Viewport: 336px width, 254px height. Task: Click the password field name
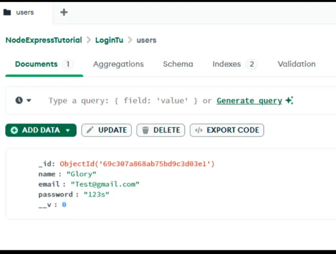pos(56,194)
